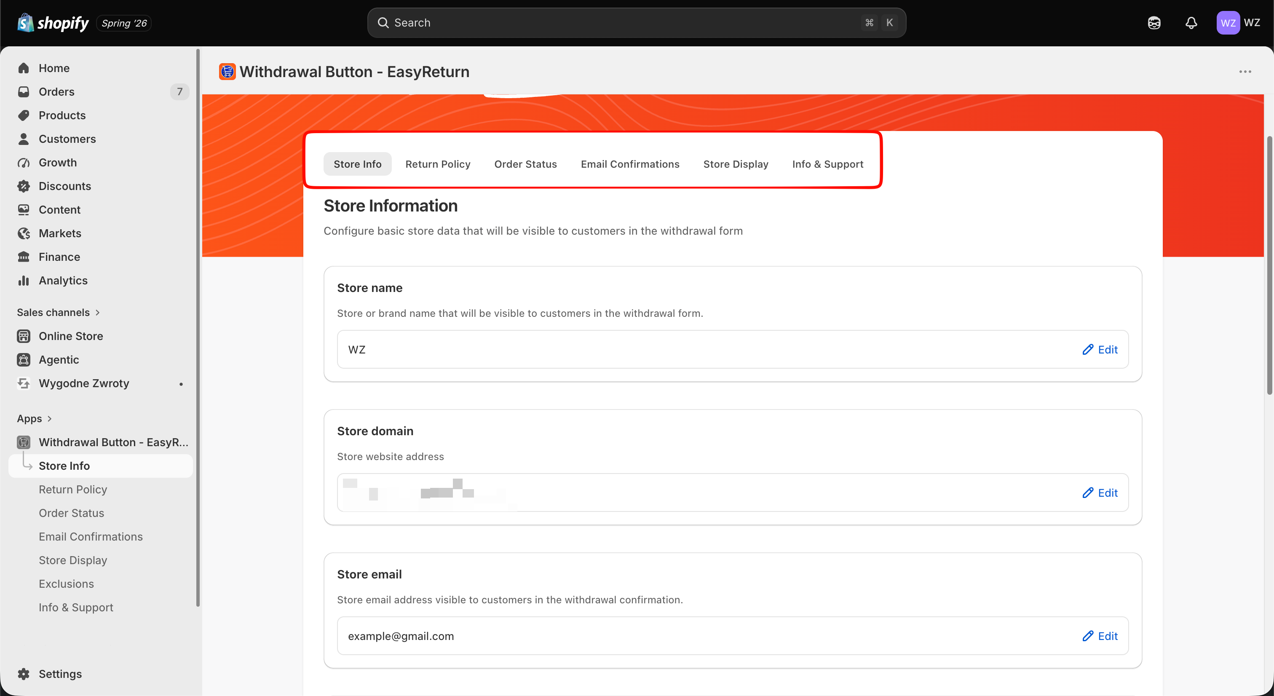Click the WZ account avatar
The image size is (1274, 696).
point(1228,23)
